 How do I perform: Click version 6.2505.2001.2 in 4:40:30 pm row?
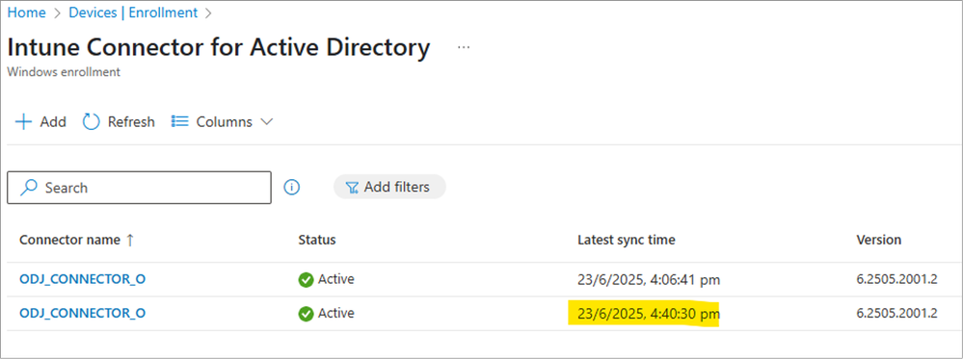pyautogui.click(x=896, y=313)
